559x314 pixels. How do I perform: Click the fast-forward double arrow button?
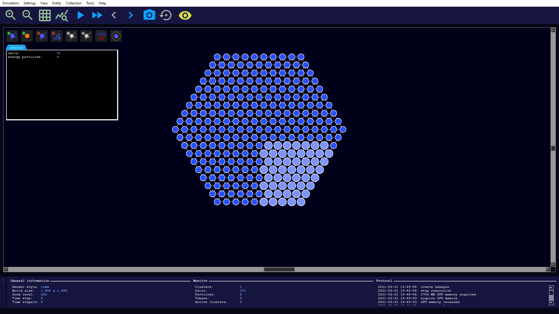[x=97, y=15]
